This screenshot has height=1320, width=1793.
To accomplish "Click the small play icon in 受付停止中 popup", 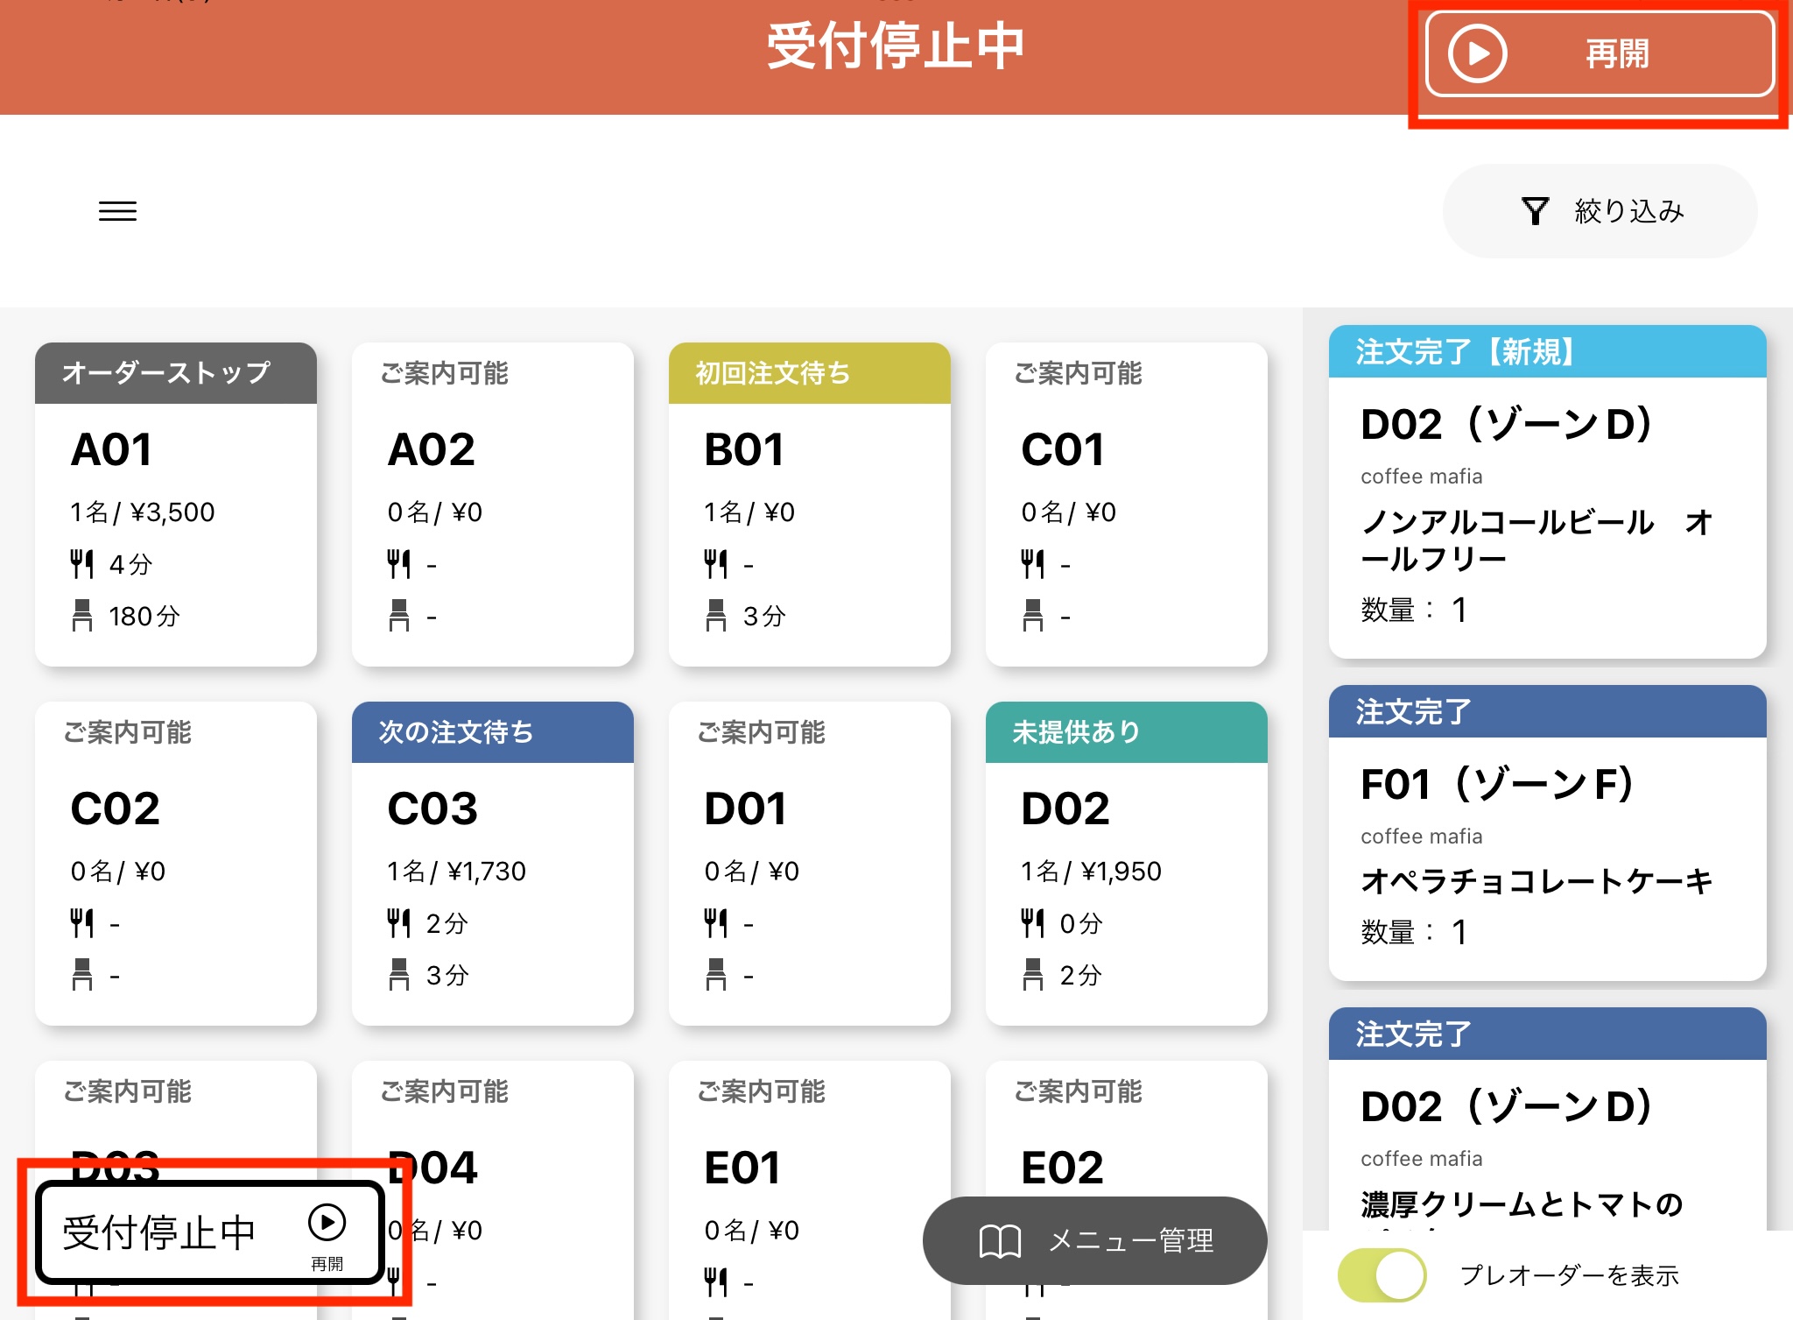I will 327,1223.
